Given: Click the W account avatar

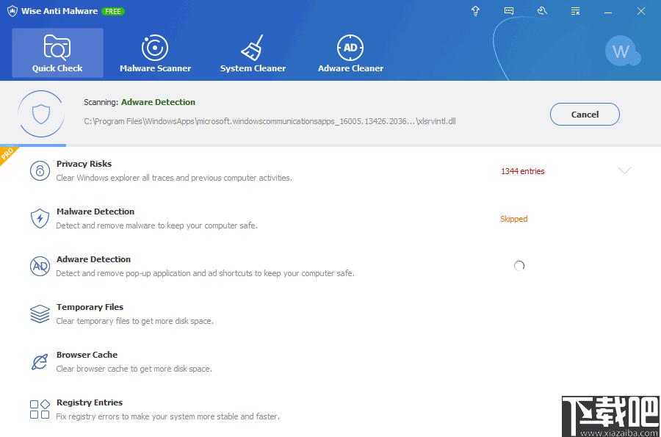Looking at the screenshot, I should [x=621, y=51].
